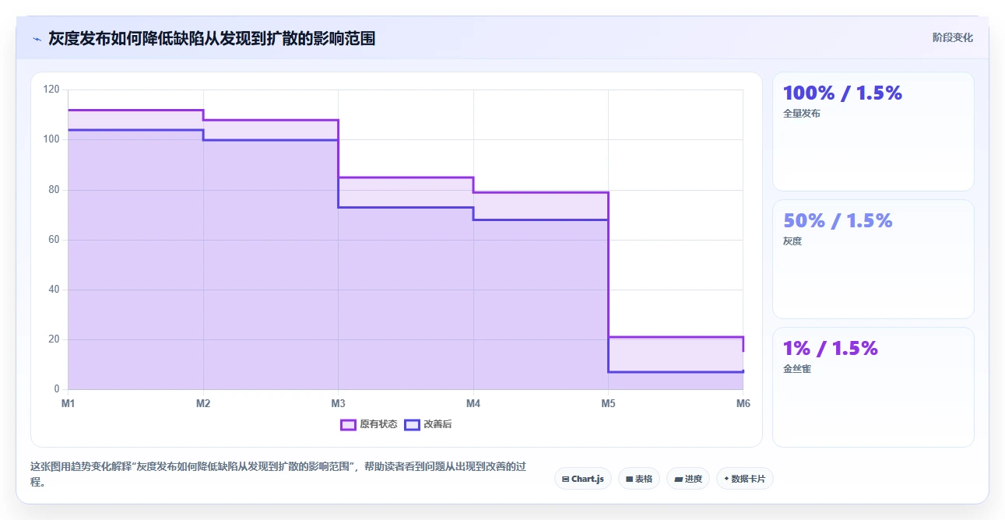Click the M1 x-axis label

pyautogui.click(x=69, y=403)
